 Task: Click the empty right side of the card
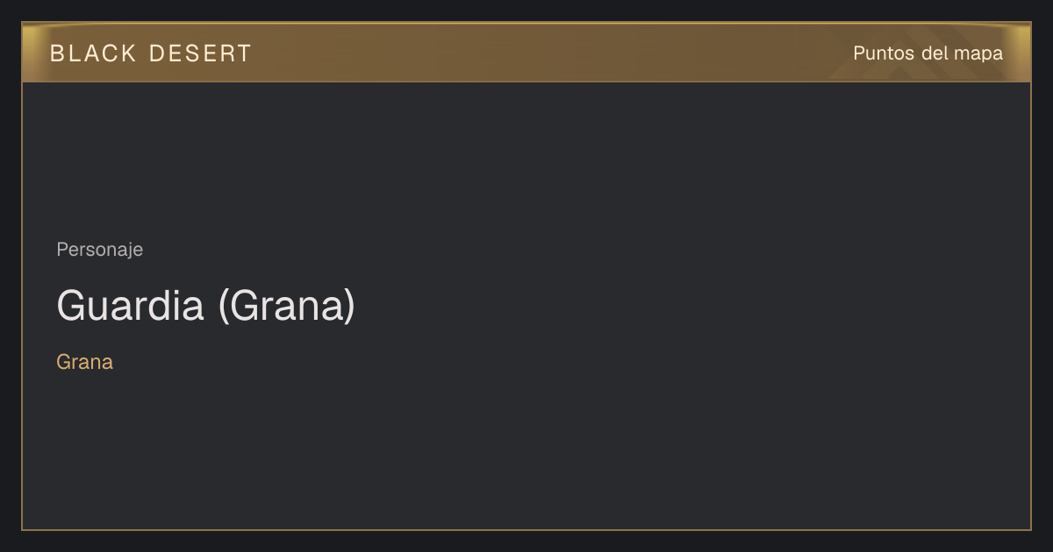click(790, 307)
